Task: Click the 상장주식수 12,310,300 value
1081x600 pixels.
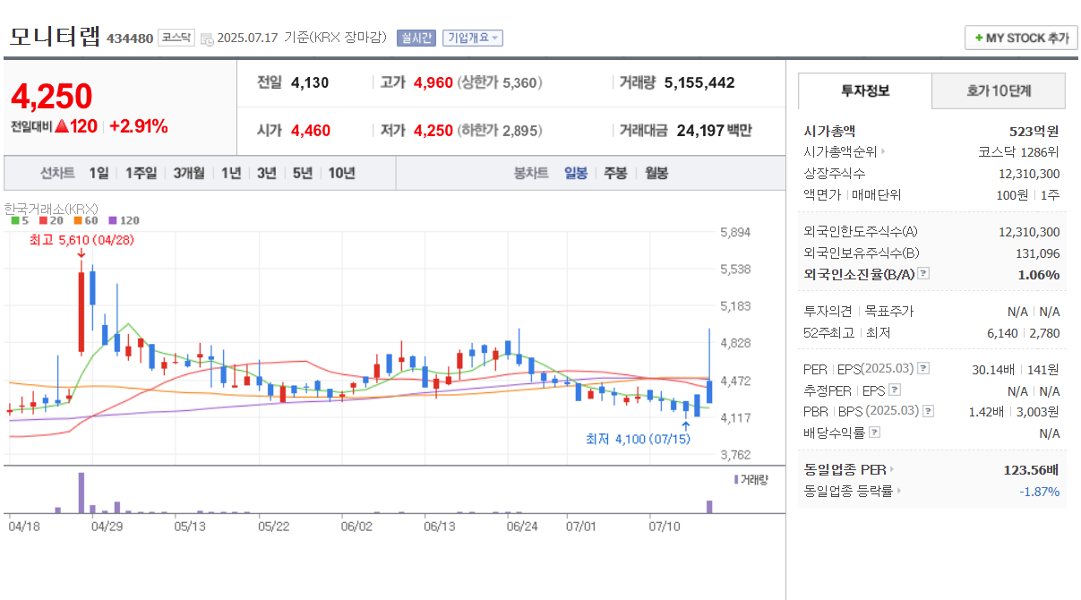Action: tap(1029, 174)
